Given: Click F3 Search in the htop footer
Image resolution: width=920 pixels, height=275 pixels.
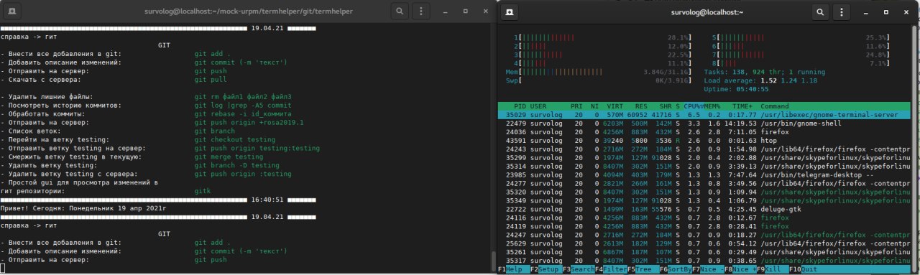Looking at the screenshot, I should 578,269.
